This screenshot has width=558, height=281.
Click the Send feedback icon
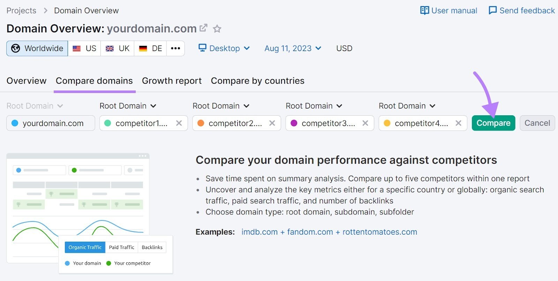[492, 10]
